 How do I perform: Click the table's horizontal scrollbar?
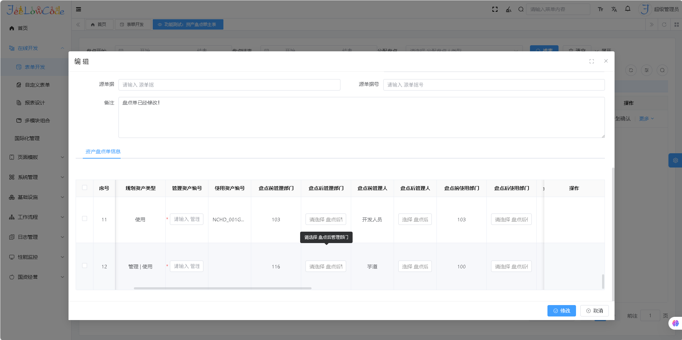(x=222, y=288)
